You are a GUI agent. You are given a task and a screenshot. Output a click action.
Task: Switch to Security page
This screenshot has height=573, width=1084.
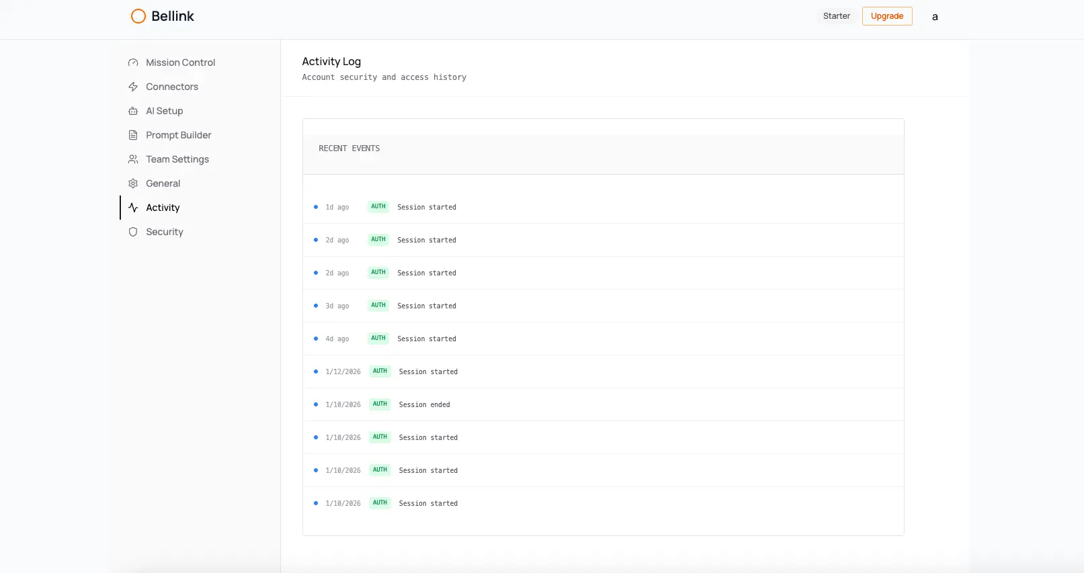coord(164,232)
